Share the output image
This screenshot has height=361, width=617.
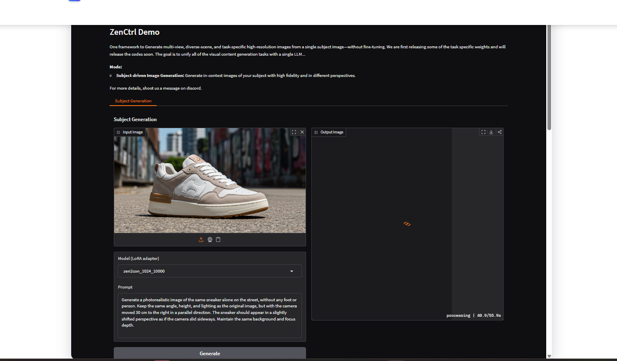click(x=500, y=132)
